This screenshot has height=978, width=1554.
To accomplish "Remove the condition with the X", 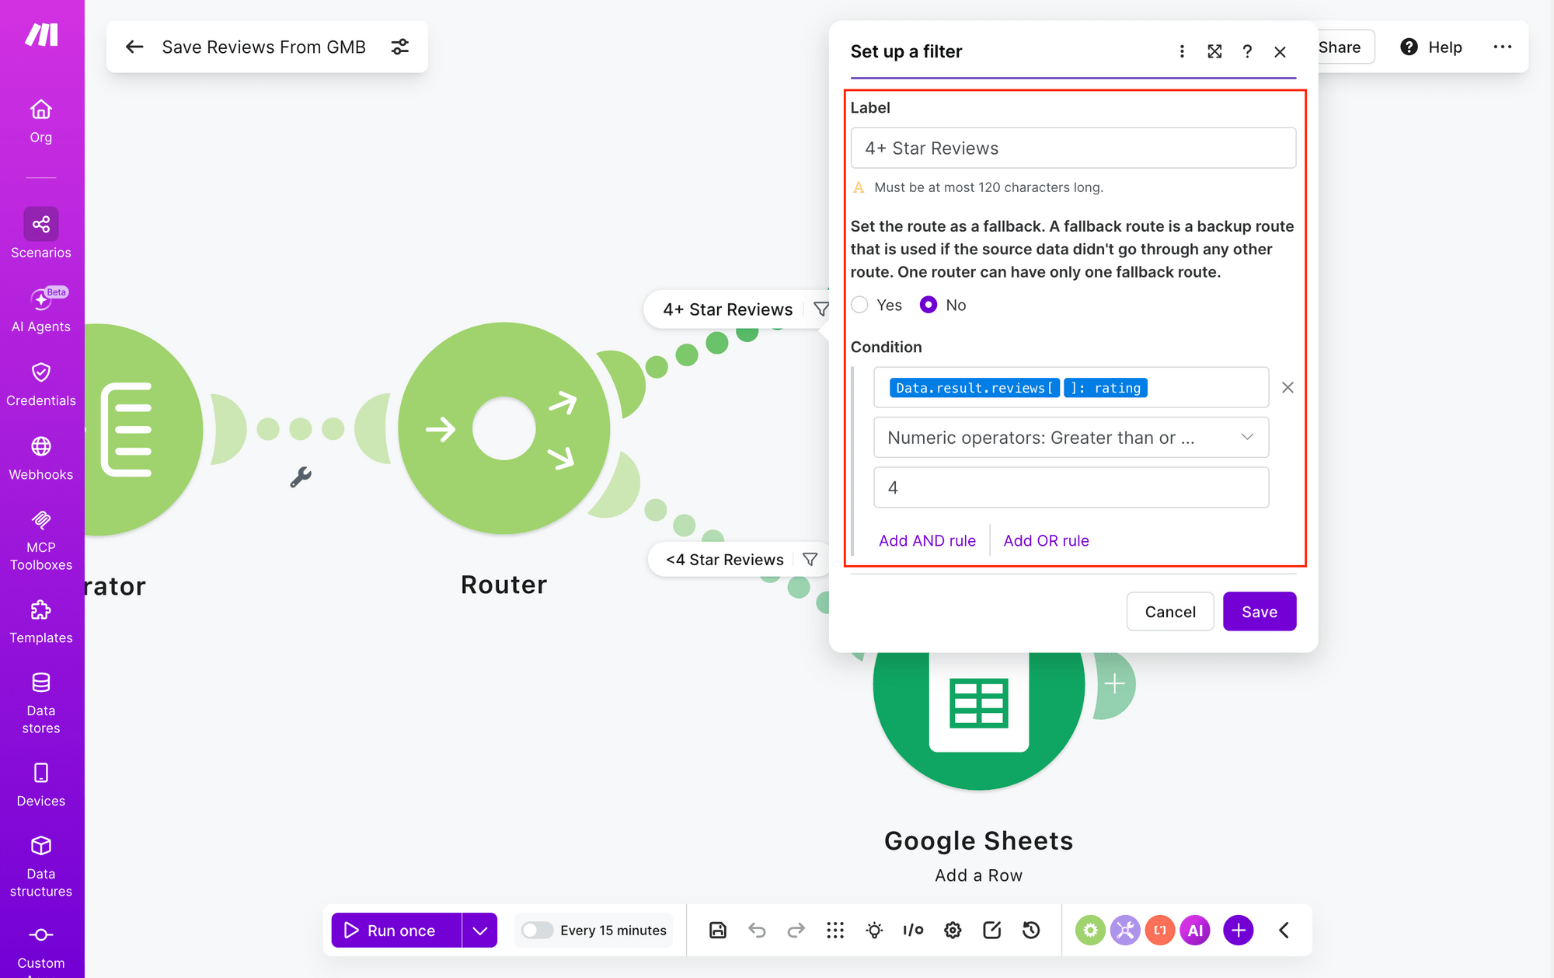I will tap(1287, 387).
